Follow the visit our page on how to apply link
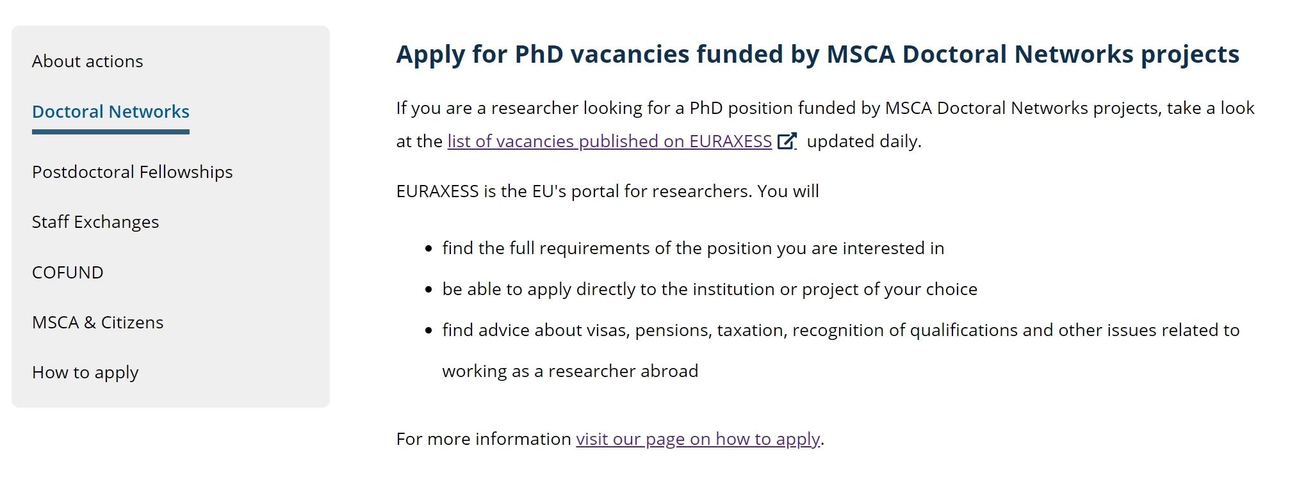The height and width of the screenshot is (482, 1306). pos(698,439)
